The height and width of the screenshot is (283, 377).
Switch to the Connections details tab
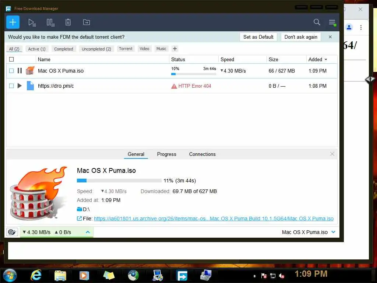[x=202, y=154]
